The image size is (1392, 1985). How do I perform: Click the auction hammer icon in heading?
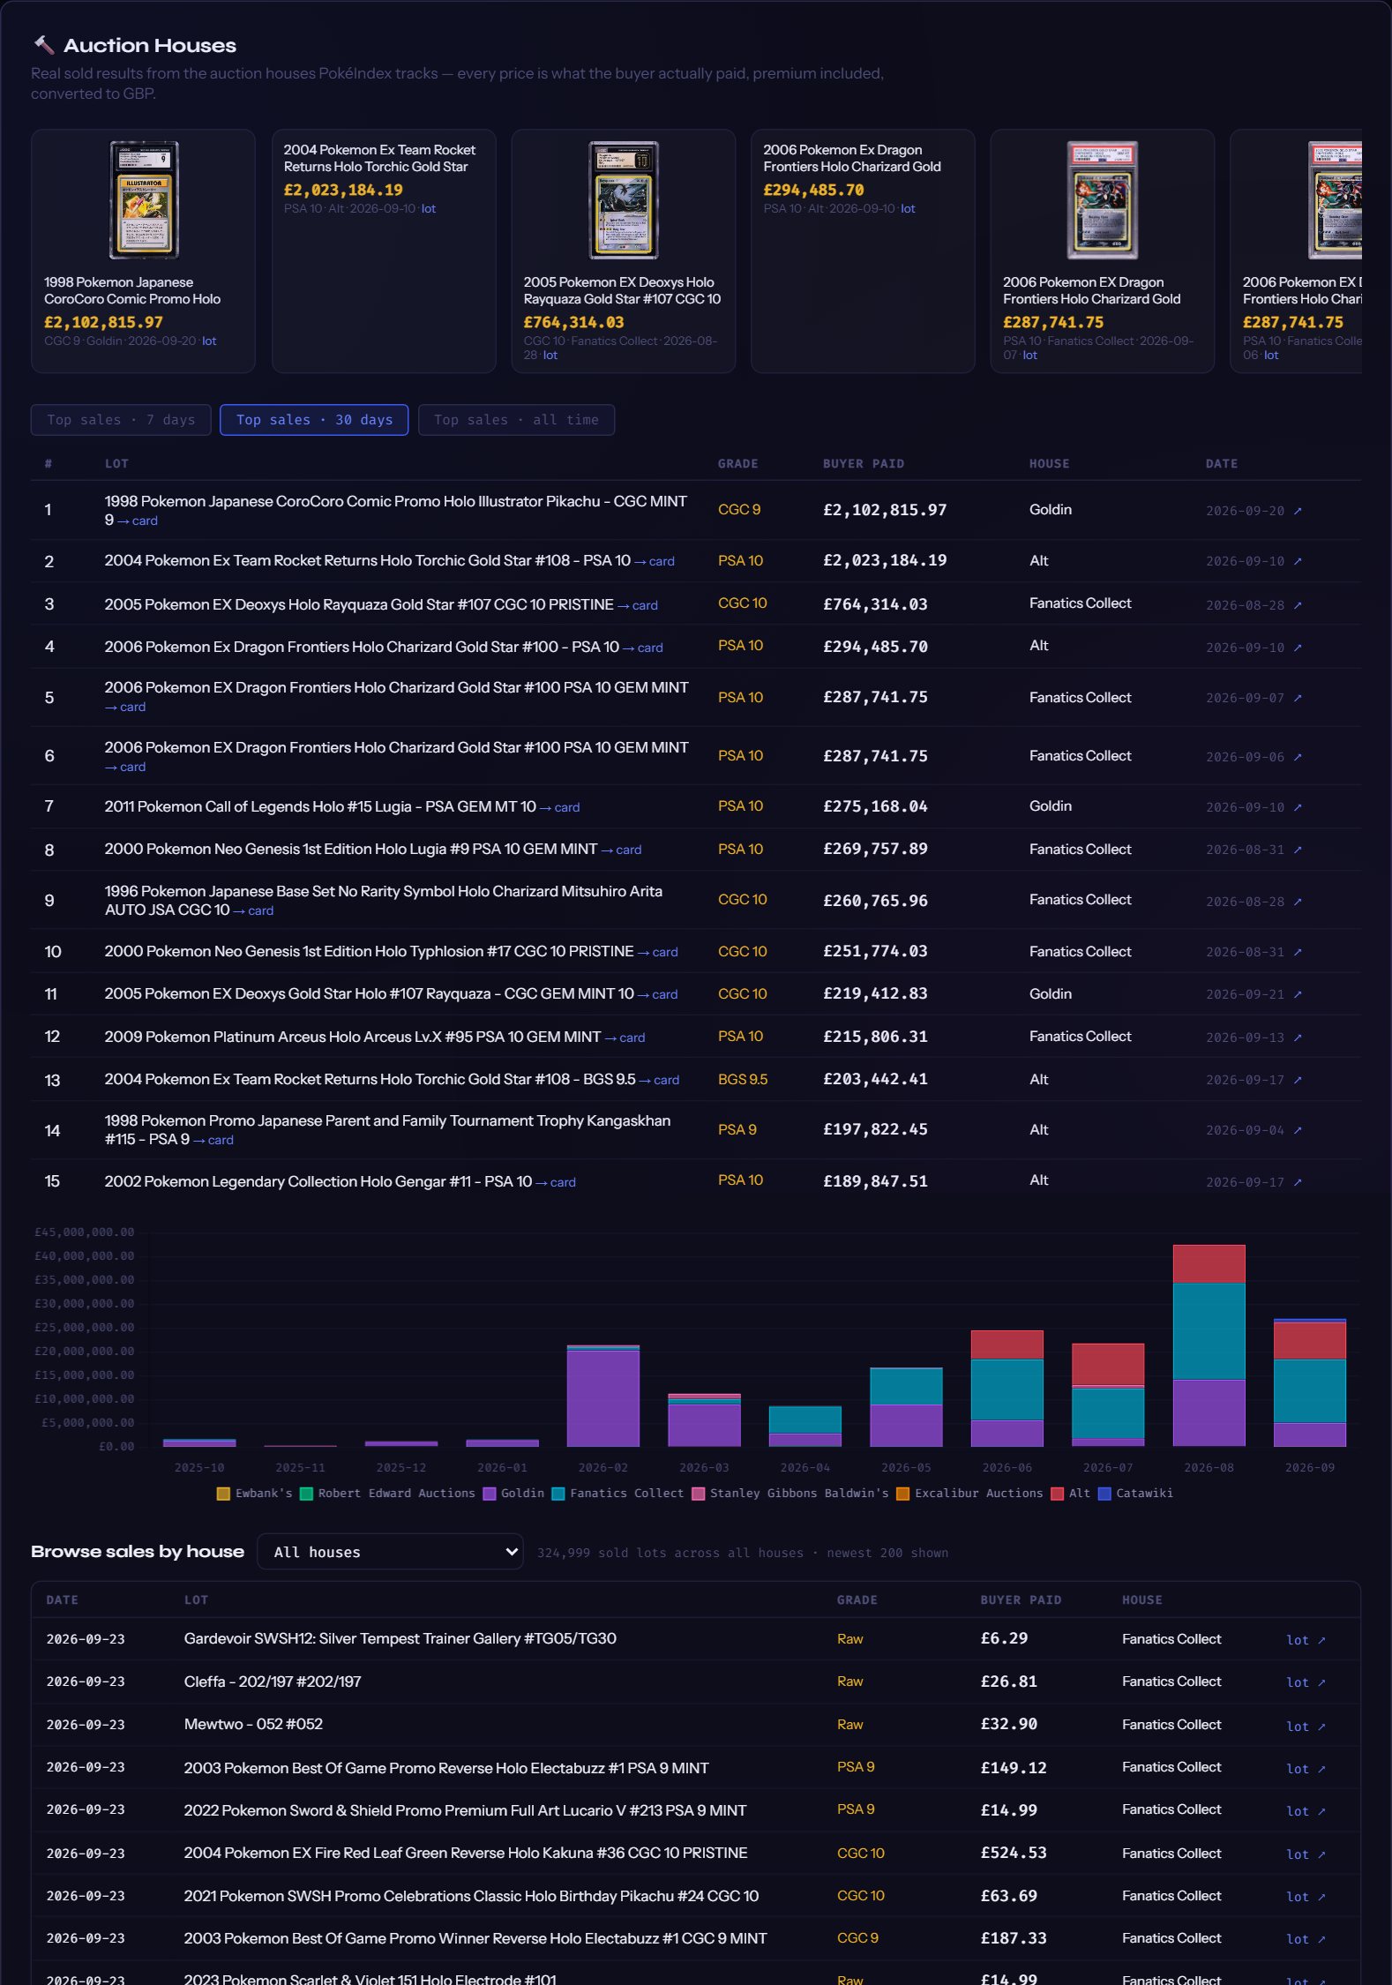[43, 45]
